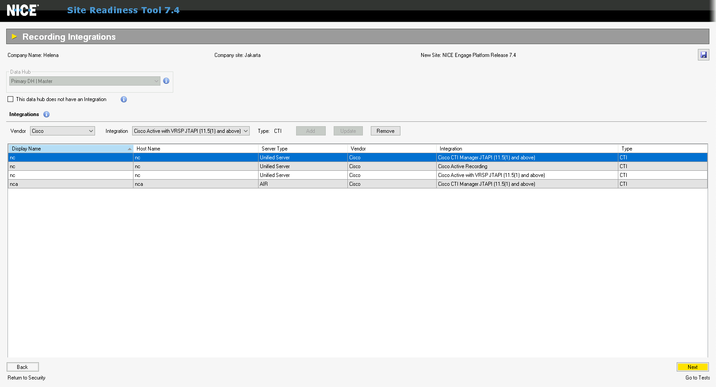Click the yellow Next button

(692, 367)
